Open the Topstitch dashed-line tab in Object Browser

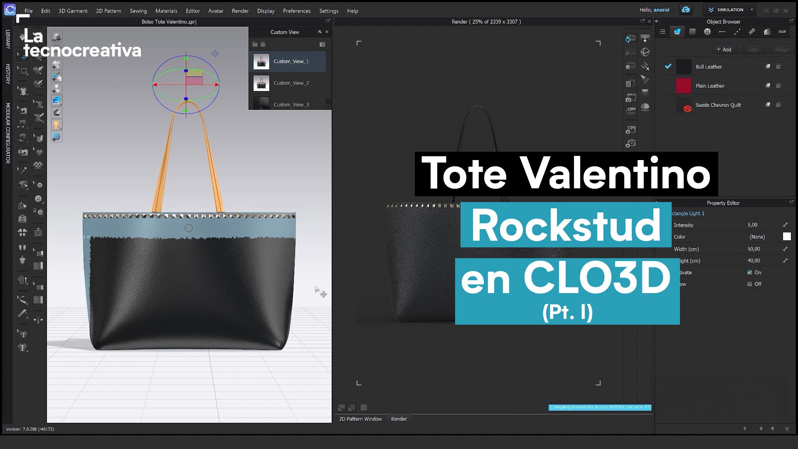(x=737, y=32)
